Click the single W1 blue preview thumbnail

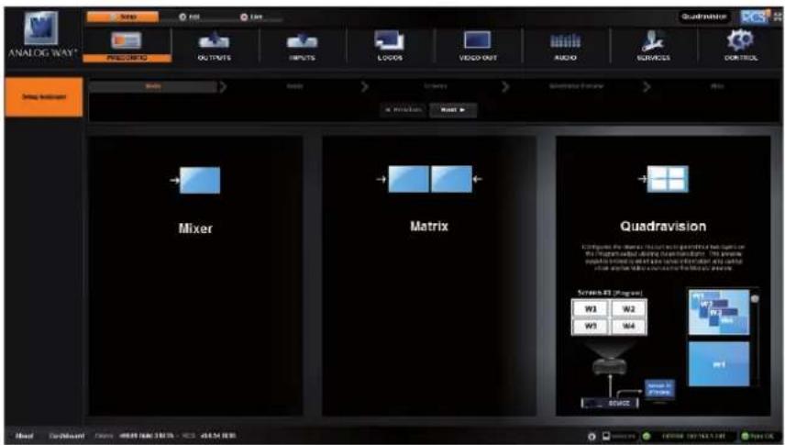719,364
